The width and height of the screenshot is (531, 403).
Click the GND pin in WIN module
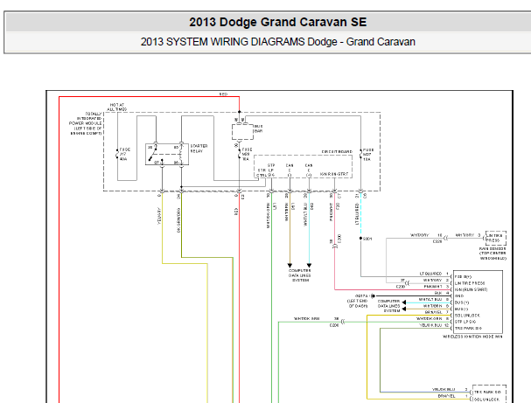[459, 295]
